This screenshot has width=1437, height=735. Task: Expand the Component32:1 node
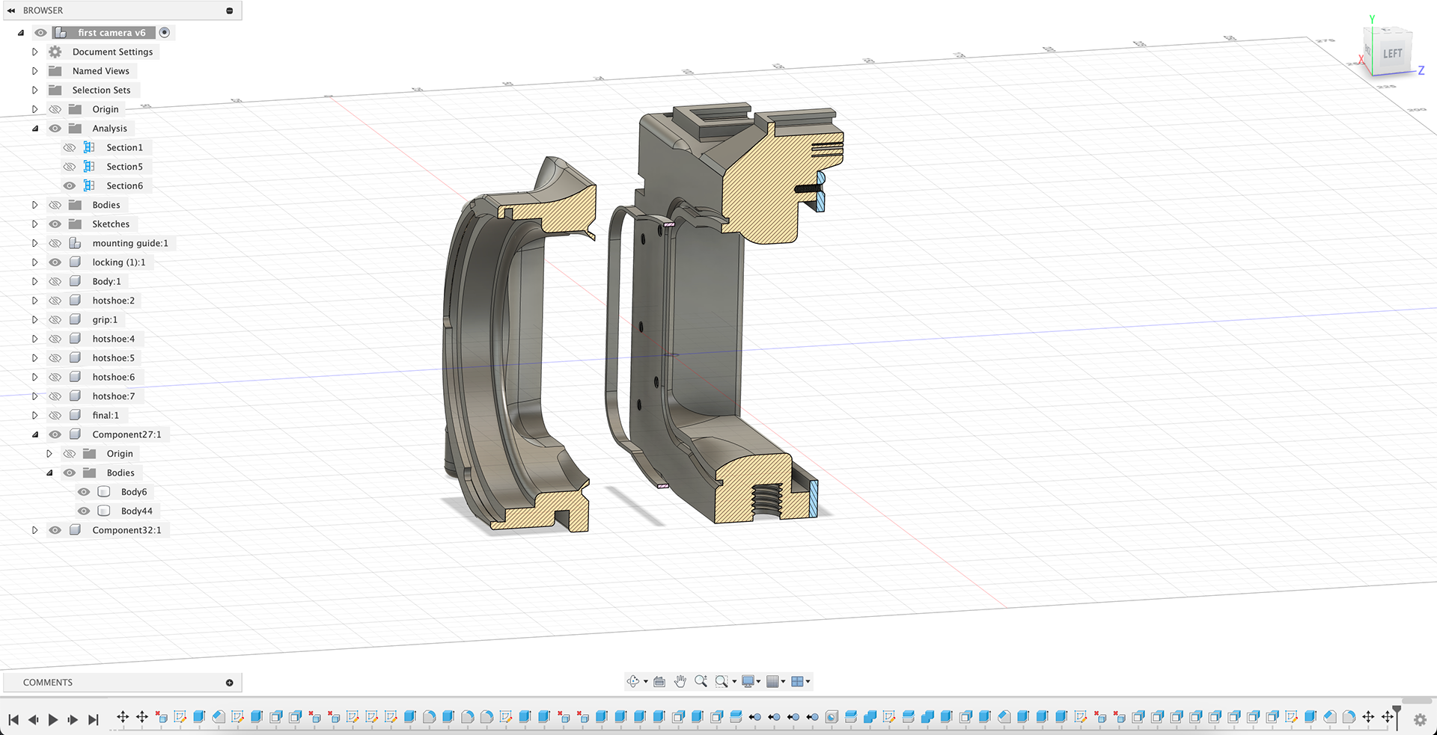click(34, 530)
